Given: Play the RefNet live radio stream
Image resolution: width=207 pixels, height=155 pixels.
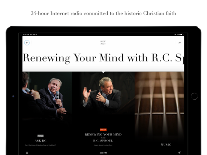Looking at the screenshot, I should pyautogui.click(x=27, y=43).
